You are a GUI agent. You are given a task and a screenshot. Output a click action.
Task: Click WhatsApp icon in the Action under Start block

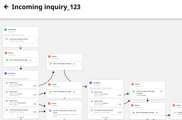(7, 60)
